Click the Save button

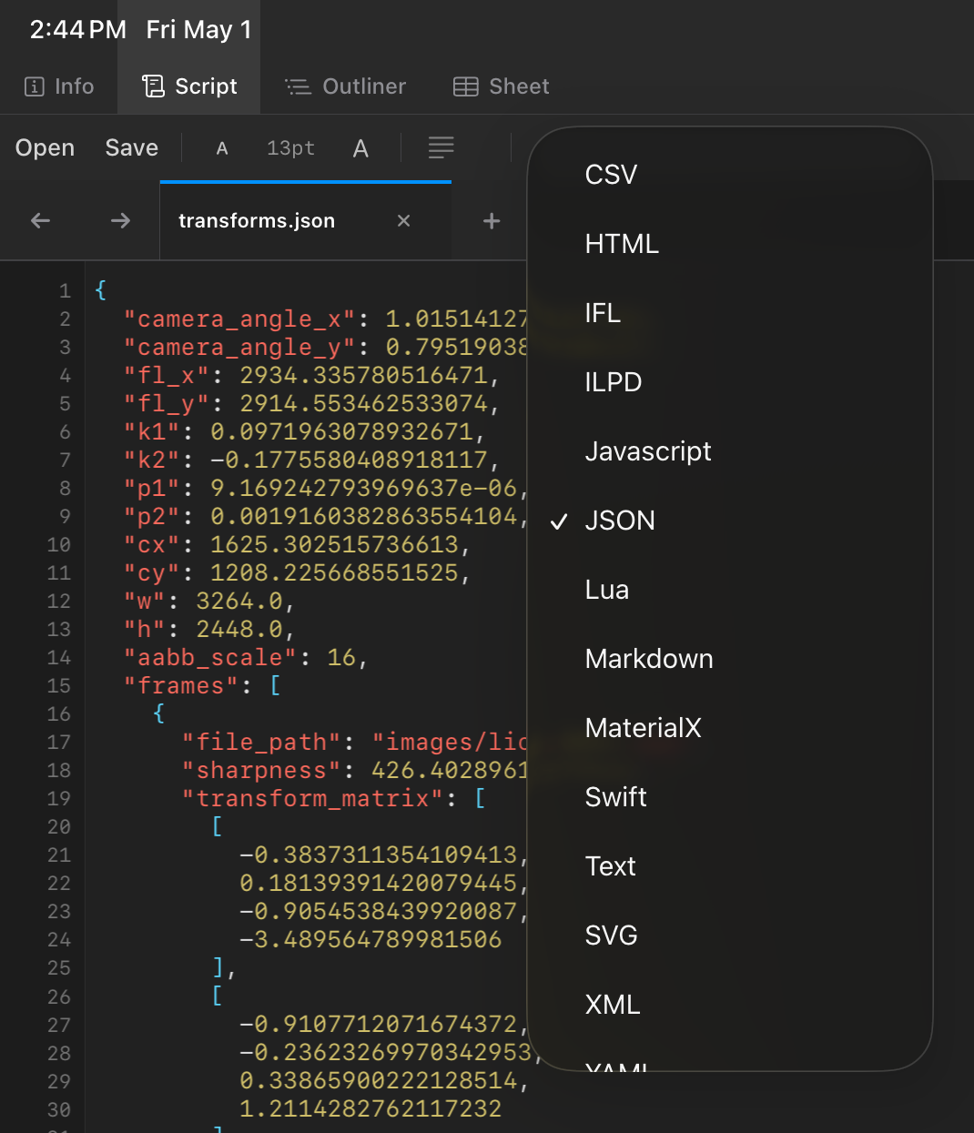pyautogui.click(x=132, y=147)
